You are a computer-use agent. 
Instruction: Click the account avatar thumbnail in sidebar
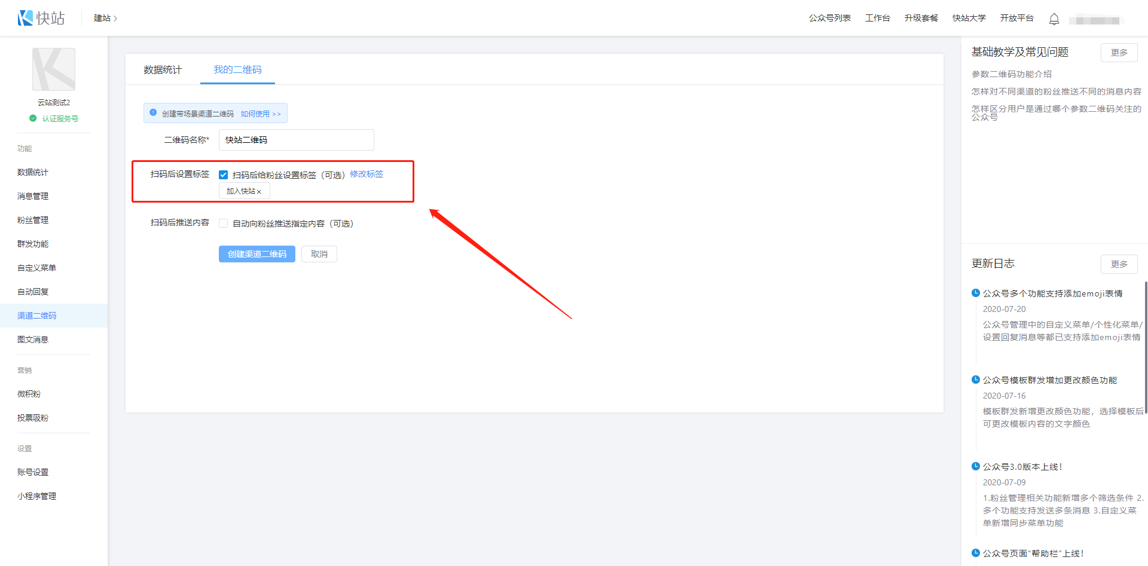54,69
